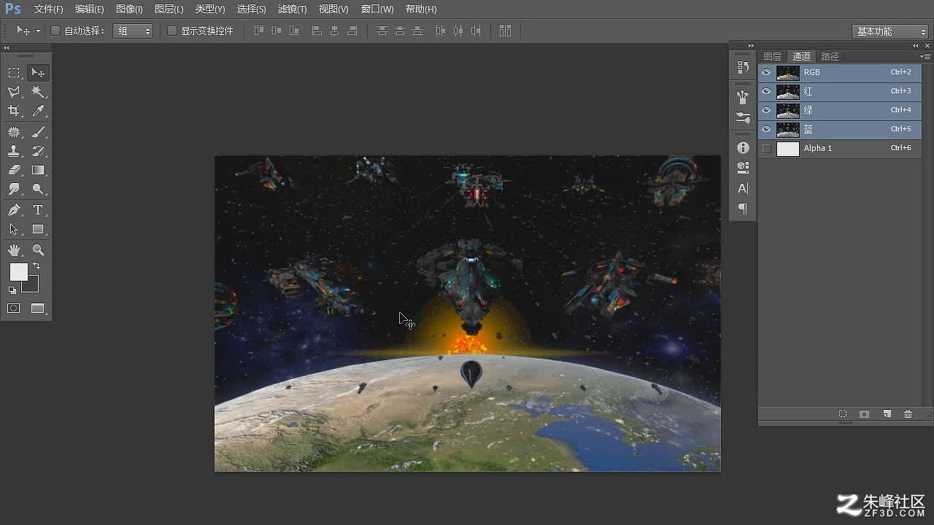Save selection as channel icon
The height and width of the screenshot is (525, 934).
tap(865, 413)
